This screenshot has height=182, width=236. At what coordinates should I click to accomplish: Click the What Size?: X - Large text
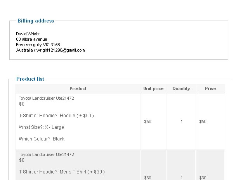42,127
